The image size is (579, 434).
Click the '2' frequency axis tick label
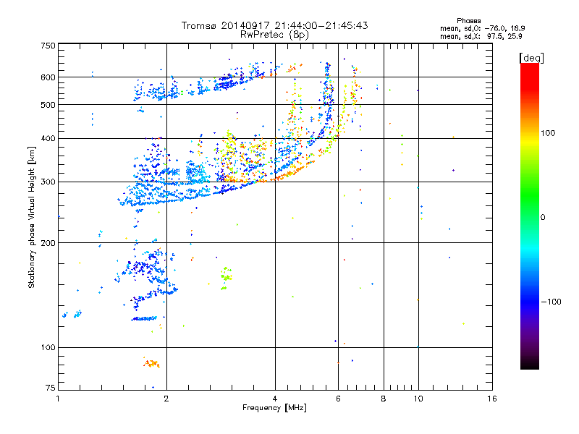point(166,399)
